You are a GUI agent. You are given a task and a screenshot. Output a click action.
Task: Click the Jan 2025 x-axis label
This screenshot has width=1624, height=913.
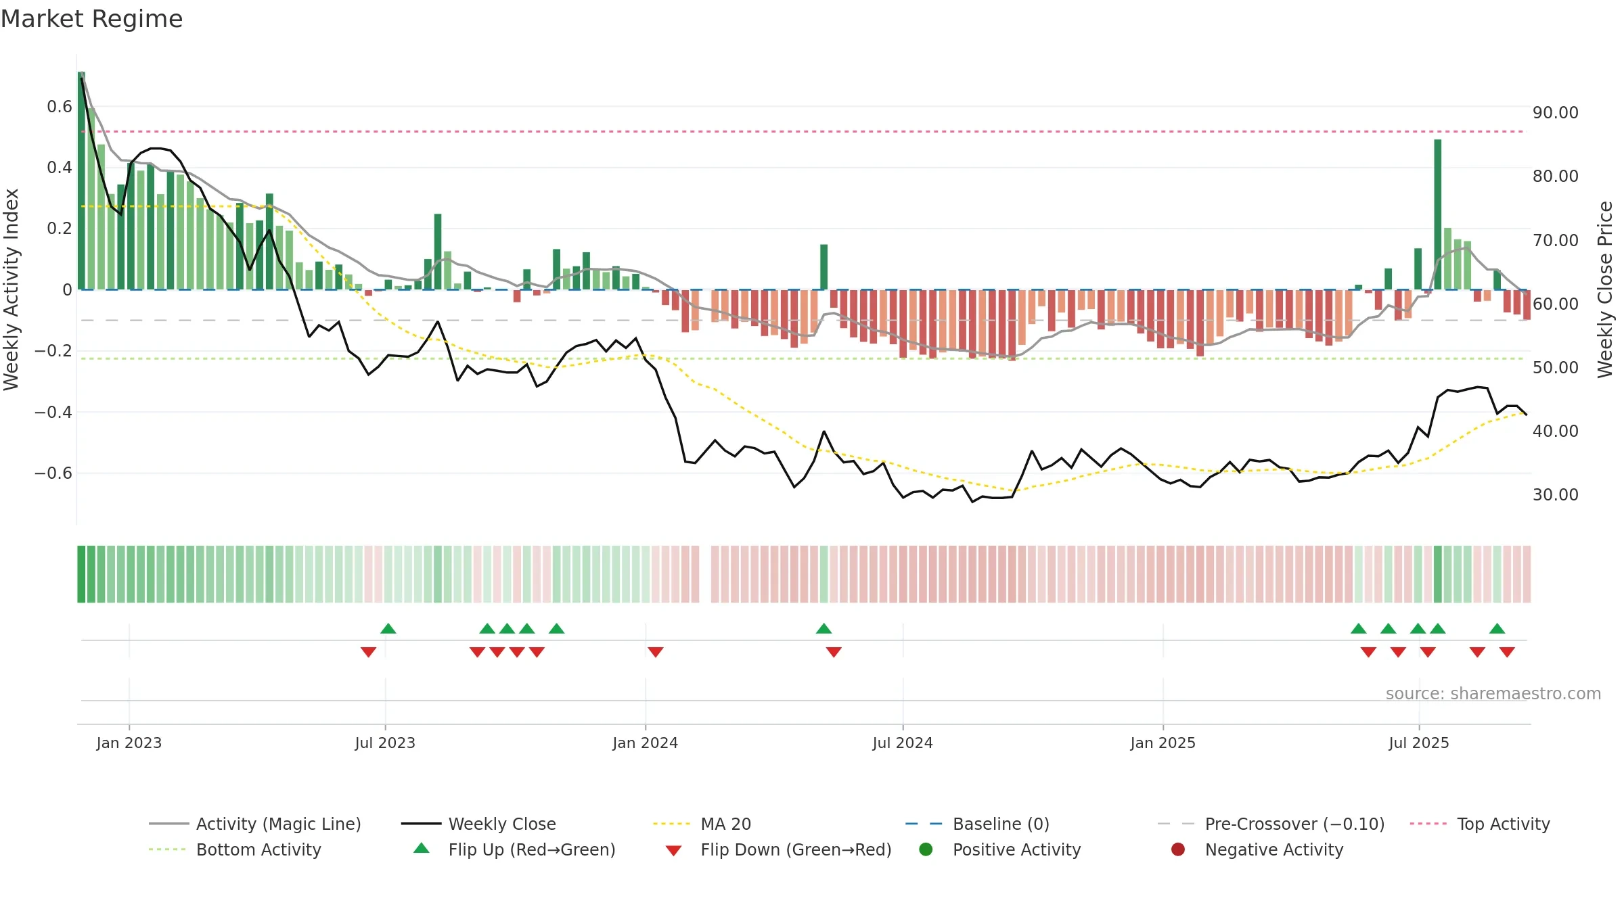[x=1163, y=743]
